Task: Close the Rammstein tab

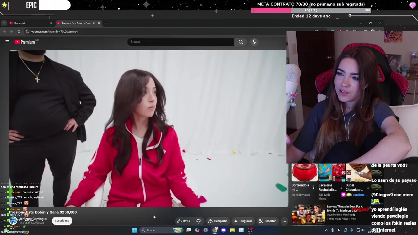Action: click(51, 23)
